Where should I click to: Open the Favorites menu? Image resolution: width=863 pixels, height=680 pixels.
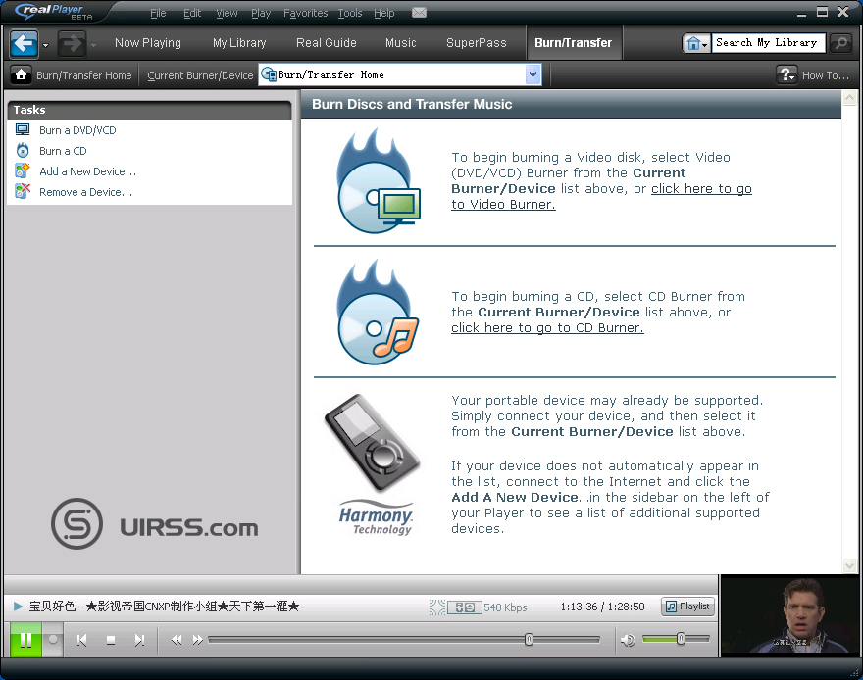click(305, 13)
